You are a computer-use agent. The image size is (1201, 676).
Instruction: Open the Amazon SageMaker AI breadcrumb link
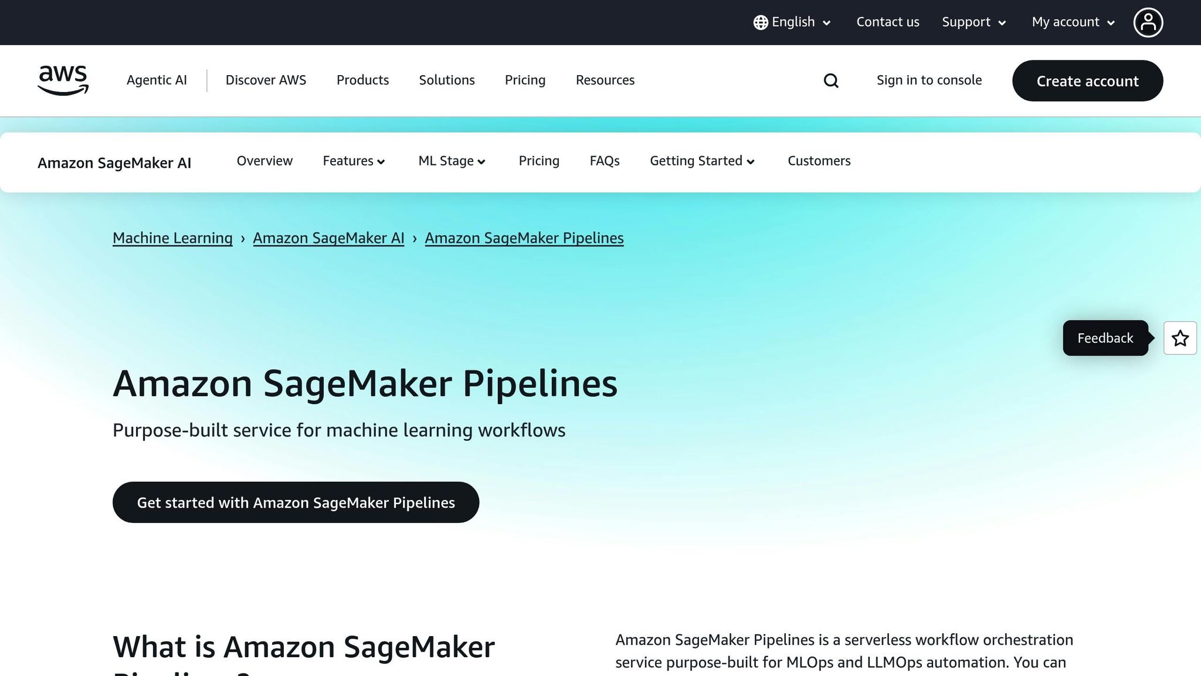pos(328,238)
